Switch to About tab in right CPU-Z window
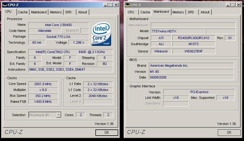244x141 pixels. pos(205,12)
